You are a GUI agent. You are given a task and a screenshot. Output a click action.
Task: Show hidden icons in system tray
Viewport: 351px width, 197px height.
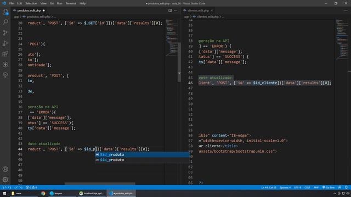point(335,193)
